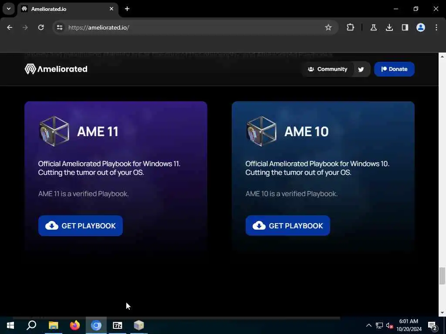Click scrollbar up arrow
The width and height of the screenshot is (446, 334).
(x=442, y=57)
